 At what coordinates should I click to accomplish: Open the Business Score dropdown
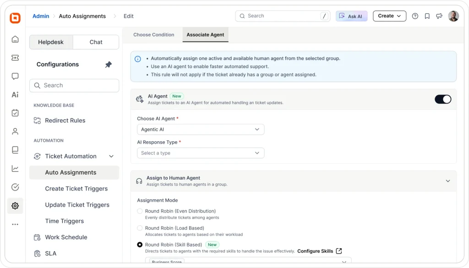(x=248, y=260)
